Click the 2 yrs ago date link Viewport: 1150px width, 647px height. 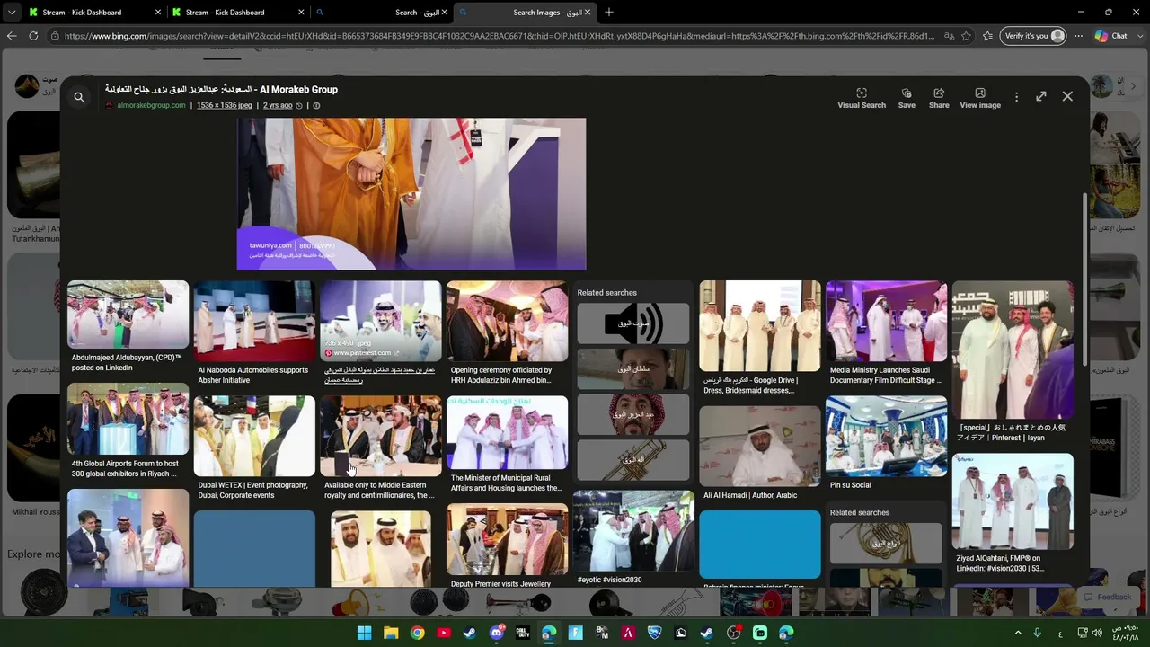278,105
